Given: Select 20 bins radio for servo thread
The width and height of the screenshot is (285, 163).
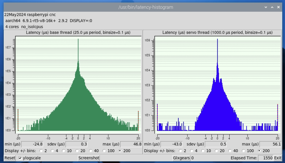Looking at the screenshot, I should click(x=216, y=151).
